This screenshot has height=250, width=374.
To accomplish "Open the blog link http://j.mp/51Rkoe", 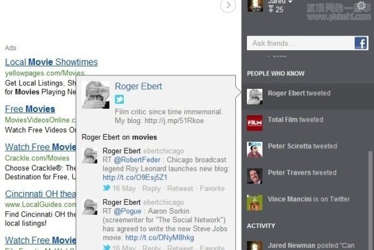I will [x=174, y=120].
